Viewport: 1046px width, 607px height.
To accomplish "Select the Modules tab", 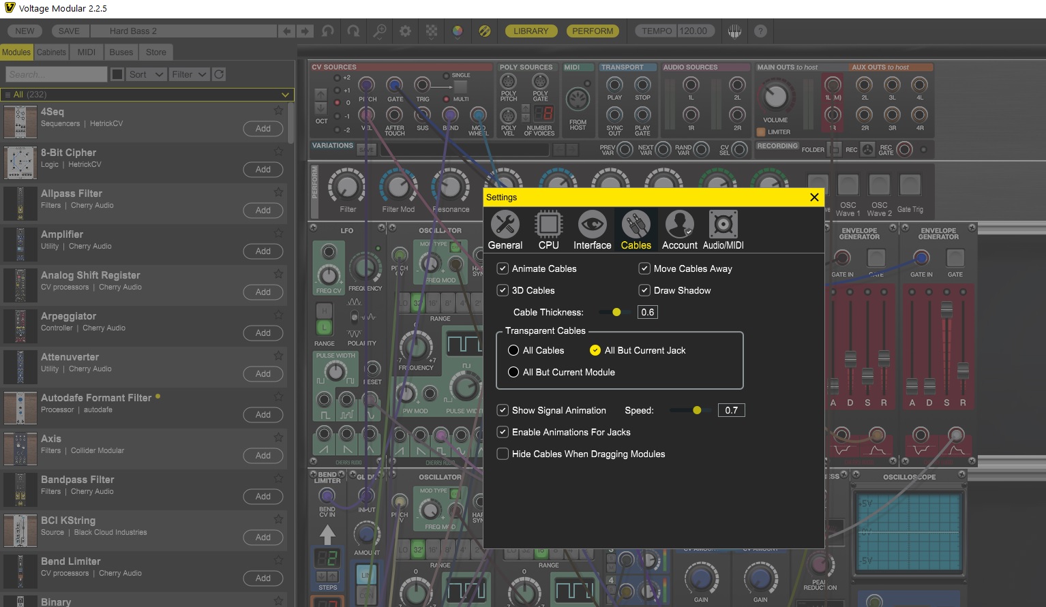I will 16,52.
